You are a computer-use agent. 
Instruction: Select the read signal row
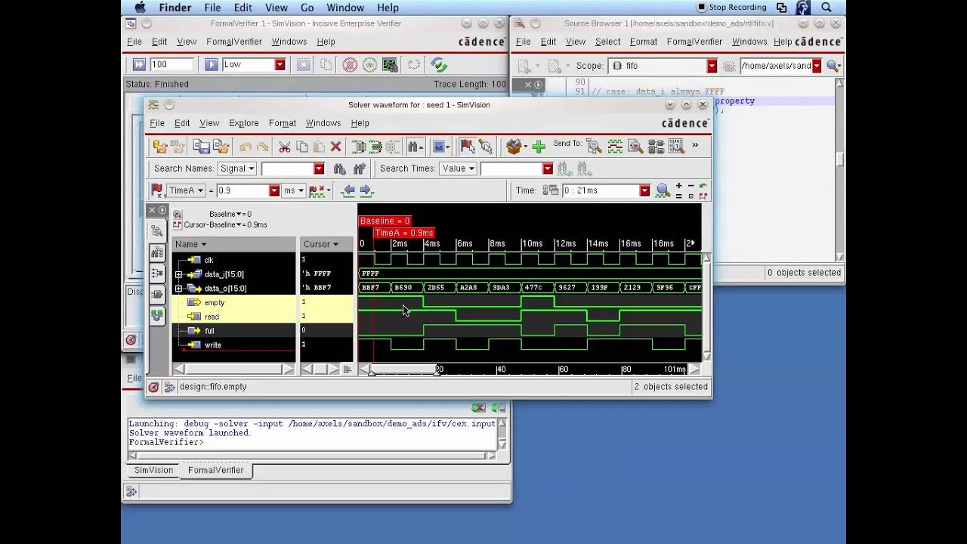click(x=234, y=317)
